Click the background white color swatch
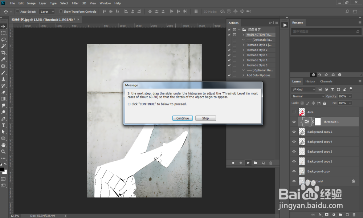Viewport: 363px width, 218px height. pos(5,172)
